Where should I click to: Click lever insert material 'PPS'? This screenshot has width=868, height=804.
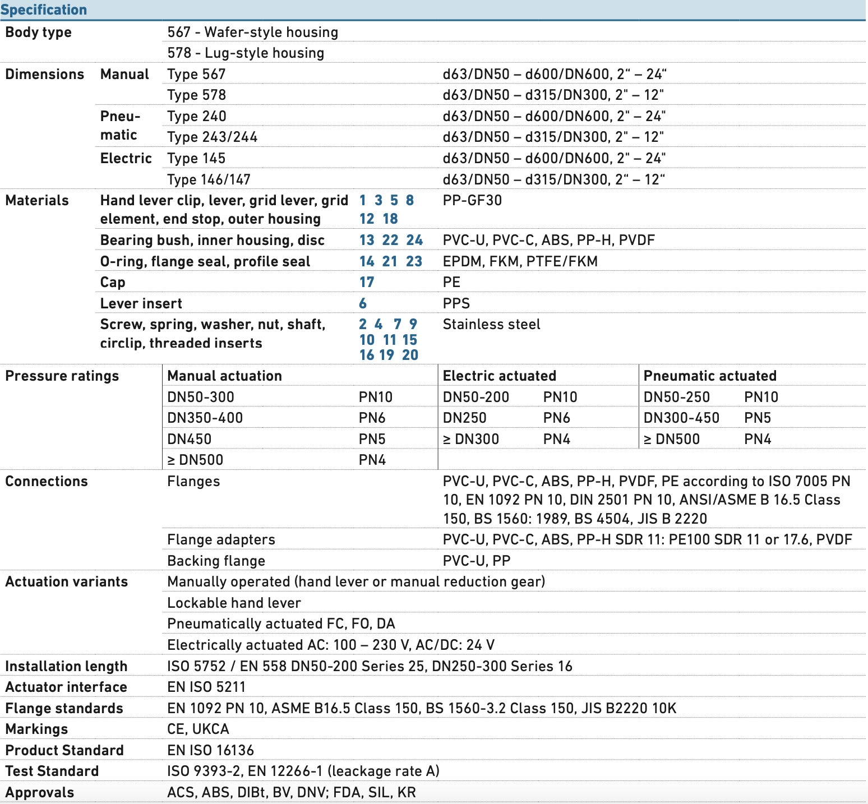456,303
